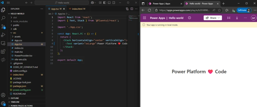Open the Source Control view
257x107 pixels.
pos(3,26)
